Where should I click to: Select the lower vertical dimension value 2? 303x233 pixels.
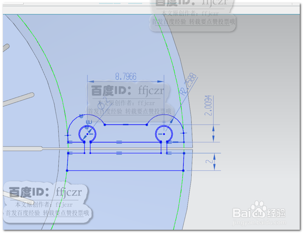click(209, 161)
